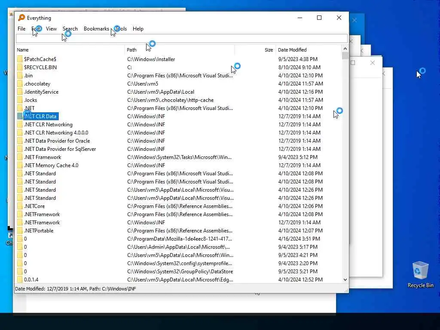Click the 0.0.1.4 folder icon
440x330 pixels.
coord(20,280)
